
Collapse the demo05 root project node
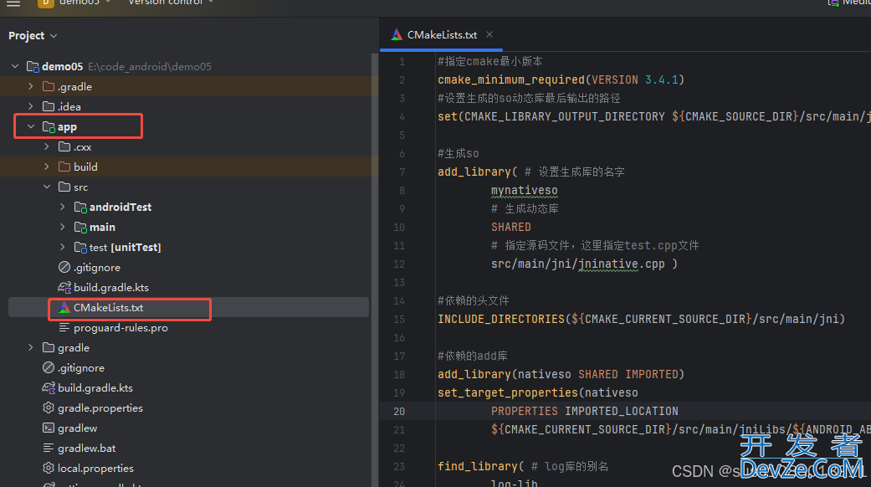[x=15, y=67]
